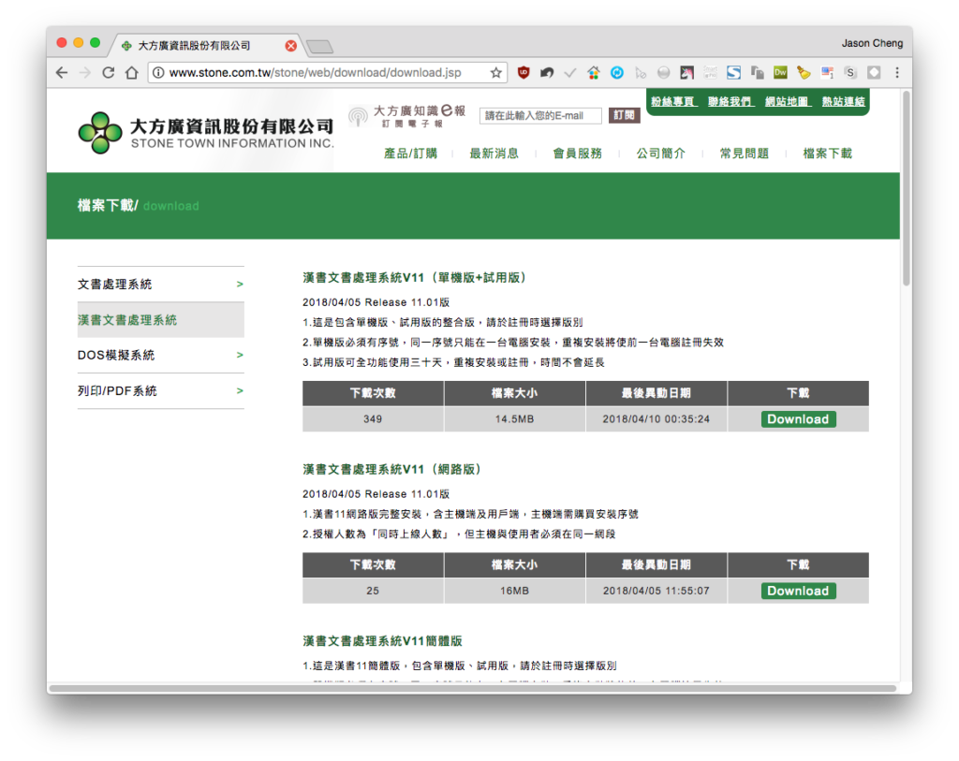Click the gray checkmark extension icon

570,73
